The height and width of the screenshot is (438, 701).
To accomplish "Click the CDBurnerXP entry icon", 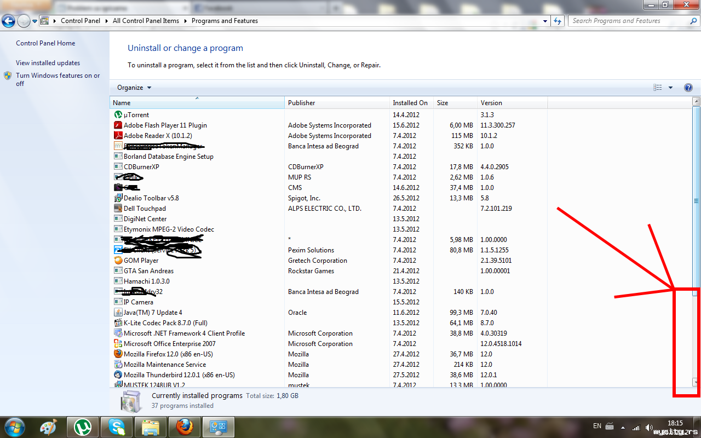I will 118,167.
